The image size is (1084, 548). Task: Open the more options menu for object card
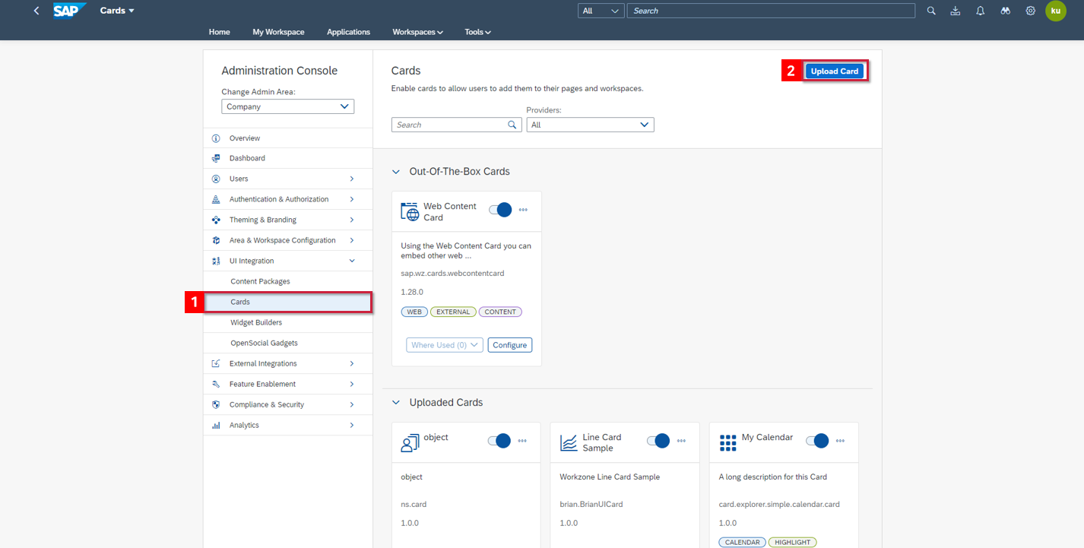pos(522,440)
